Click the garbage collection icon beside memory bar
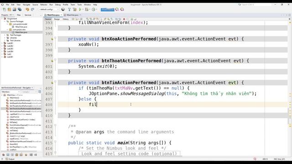Image resolution: width=292 pixels, height=164 pixels. coord(117,9)
